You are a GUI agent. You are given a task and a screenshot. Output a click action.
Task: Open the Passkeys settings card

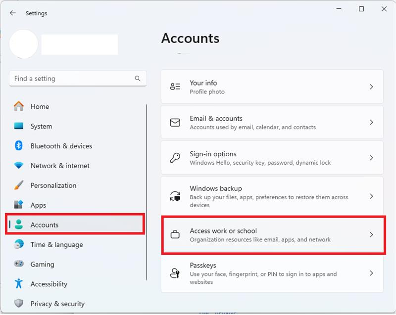(272, 273)
